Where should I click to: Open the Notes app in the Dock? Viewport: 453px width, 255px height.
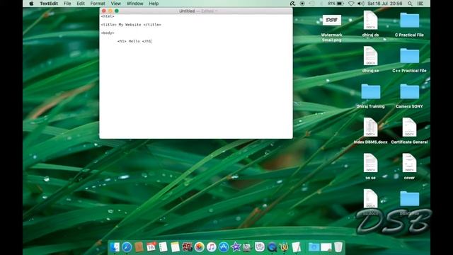click(x=175, y=247)
